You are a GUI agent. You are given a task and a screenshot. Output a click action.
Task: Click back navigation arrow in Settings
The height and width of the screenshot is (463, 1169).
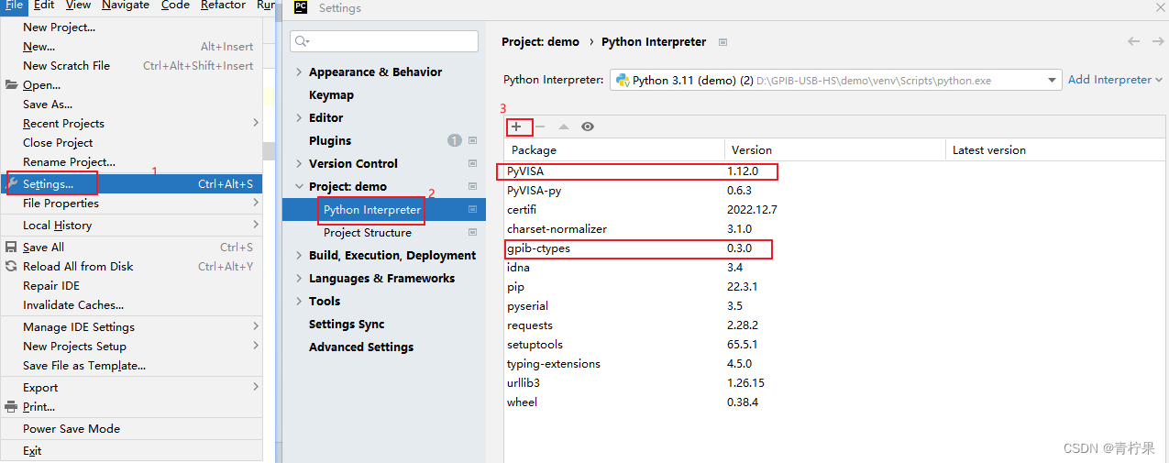(1134, 41)
